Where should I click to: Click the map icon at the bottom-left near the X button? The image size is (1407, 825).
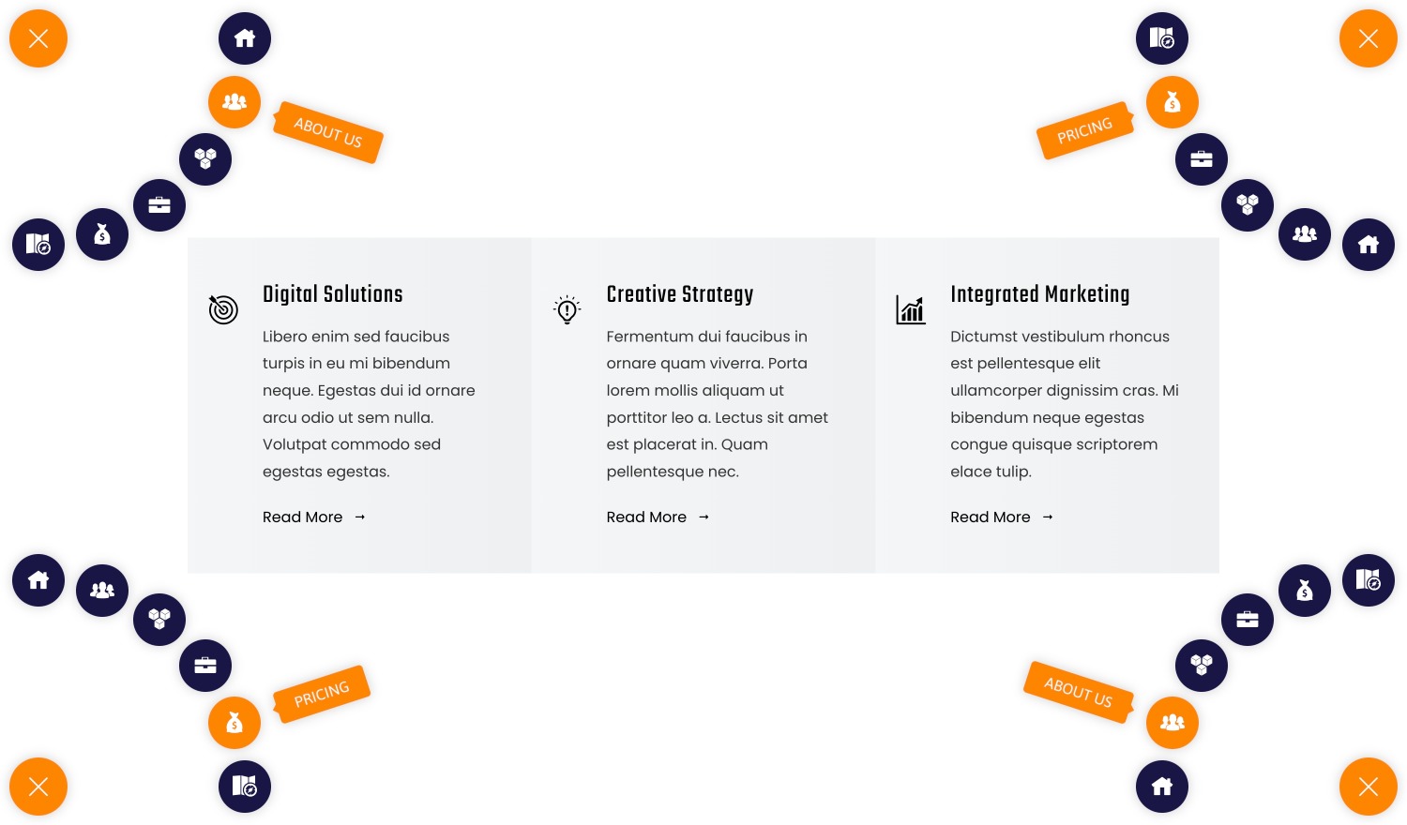[245, 786]
